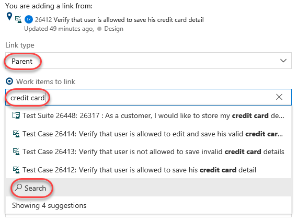Select the Work items to link radio button

[9, 81]
